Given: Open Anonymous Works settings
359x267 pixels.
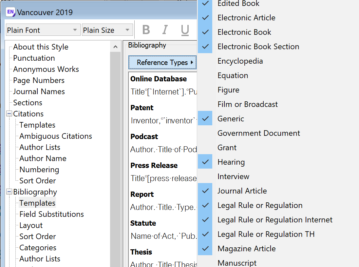Looking at the screenshot, I should (46, 69).
